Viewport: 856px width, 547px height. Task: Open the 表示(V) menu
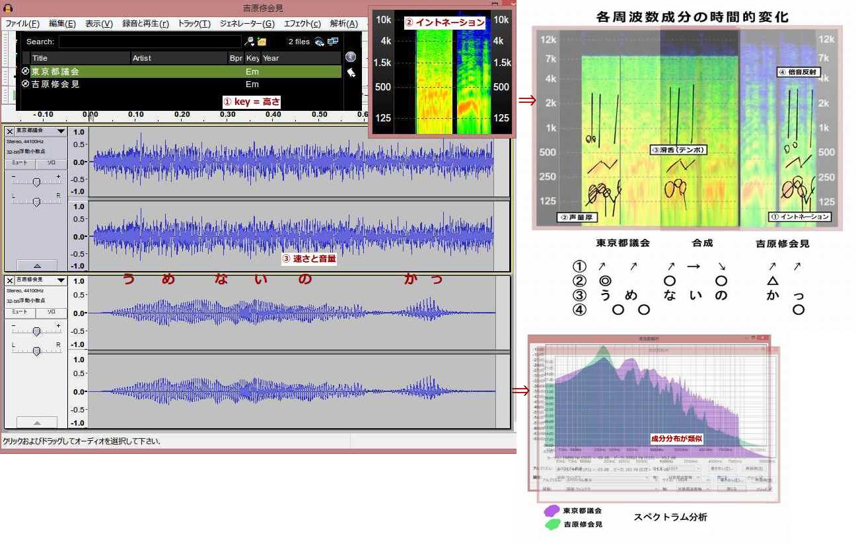click(x=99, y=24)
